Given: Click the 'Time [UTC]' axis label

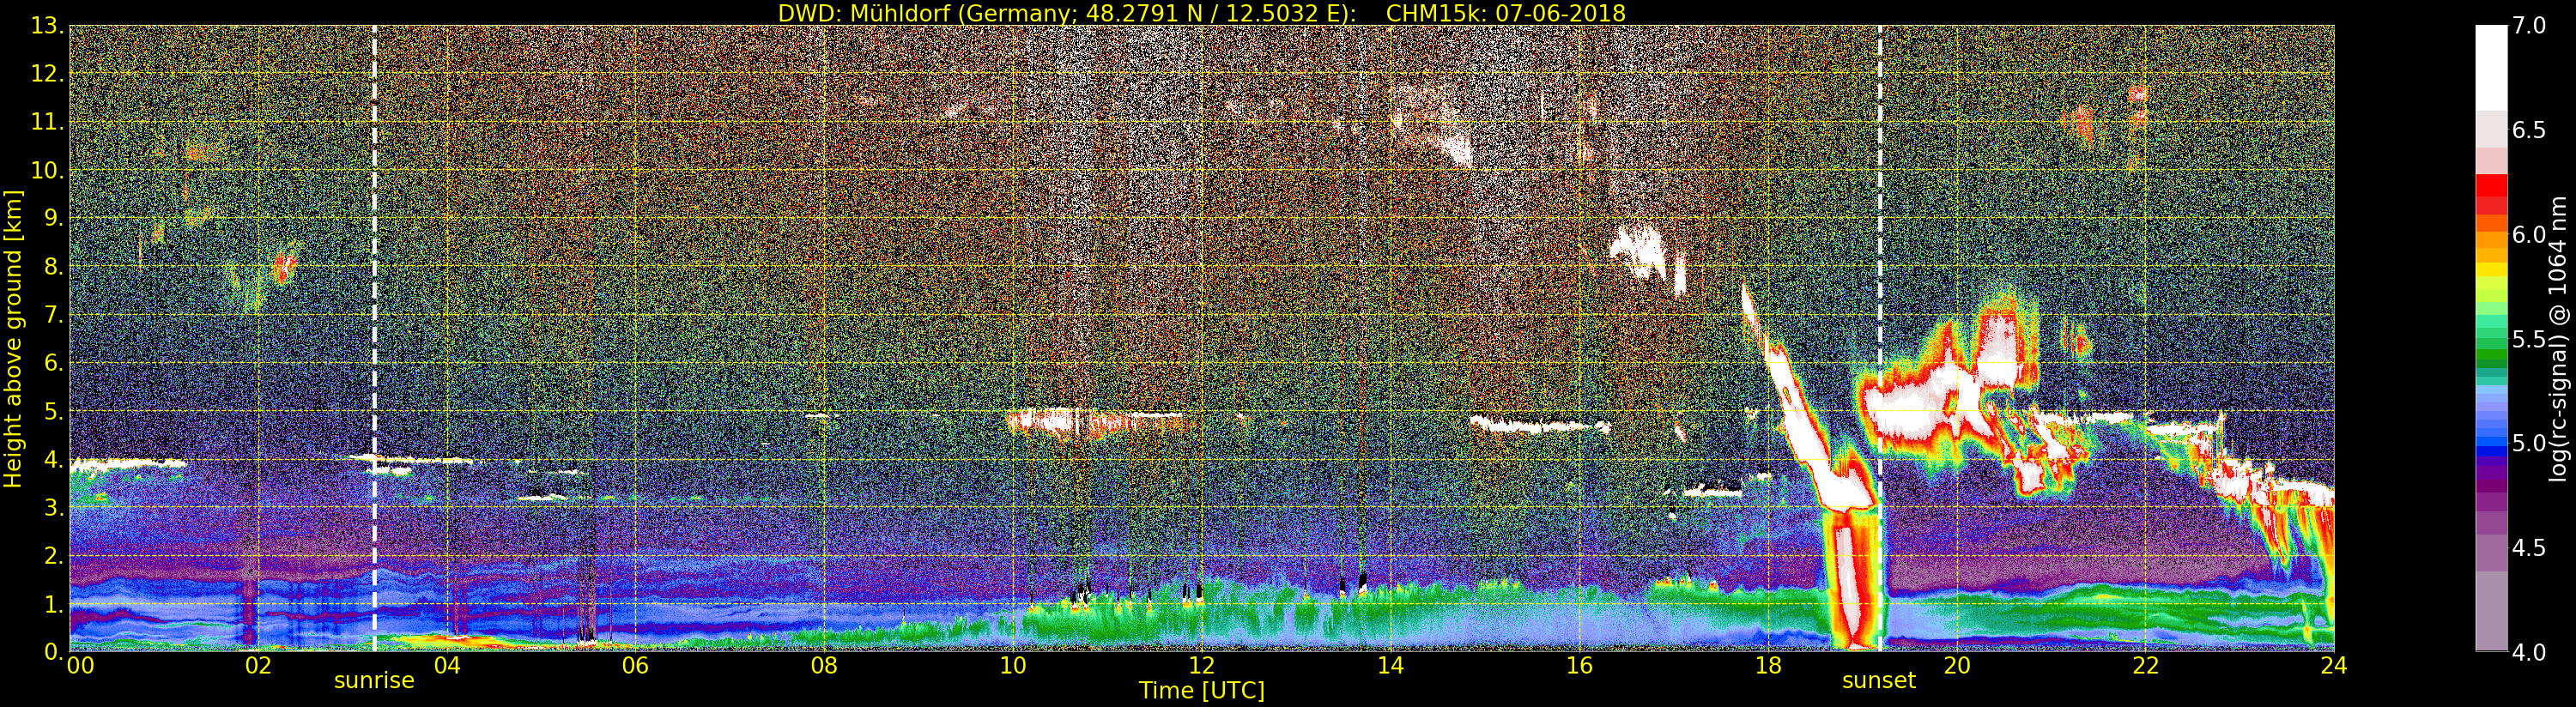Looking at the screenshot, I should (1202, 691).
